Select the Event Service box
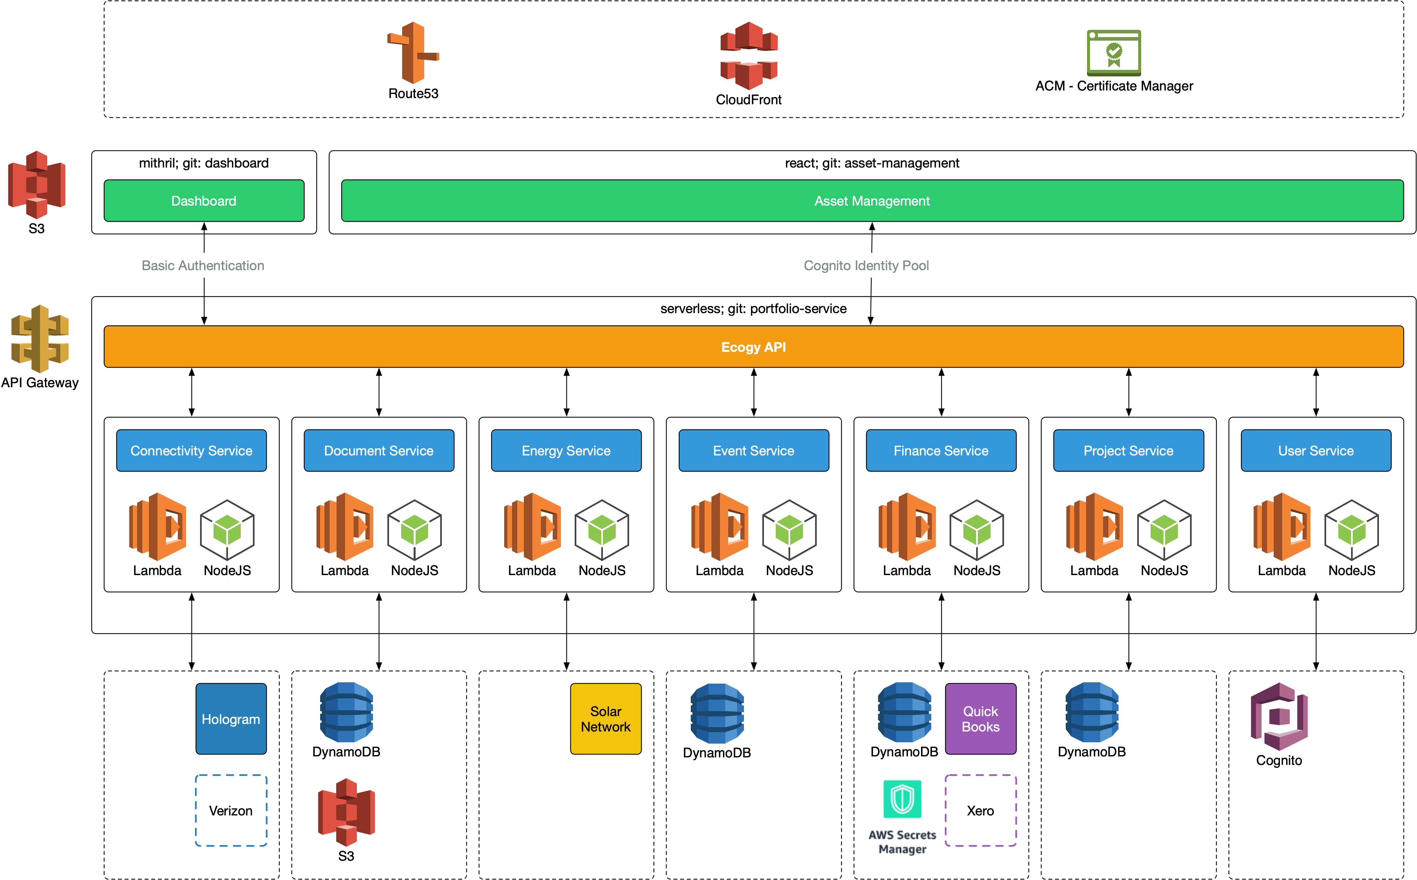Viewport: 1417px width, 880px height. click(754, 450)
